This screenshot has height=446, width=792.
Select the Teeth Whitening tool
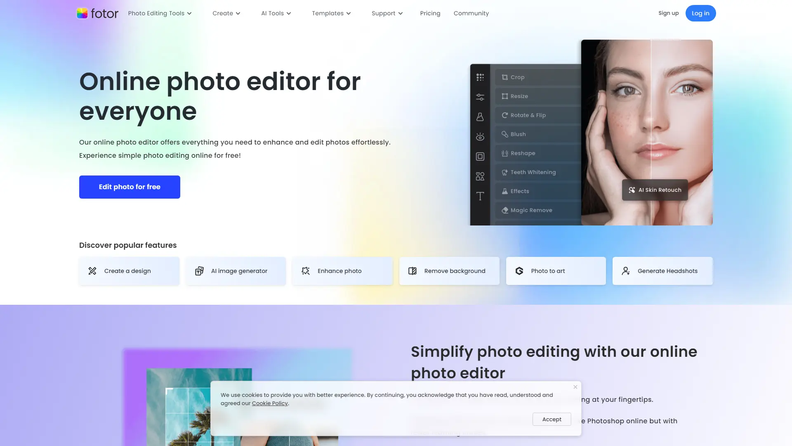coord(533,172)
